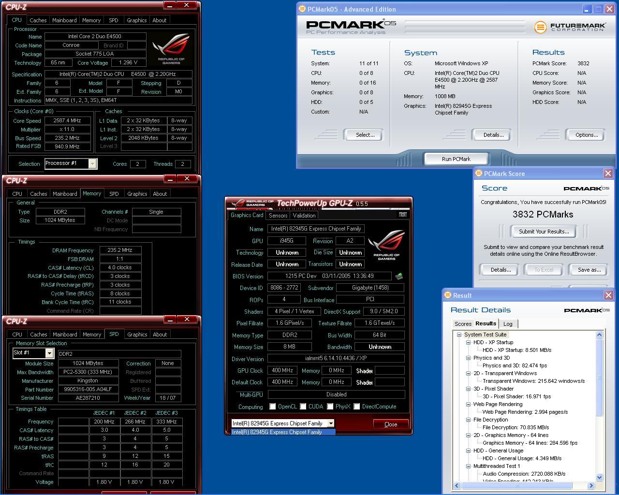619x495 pixels.
Task: Click the To Excel button
Action: coord(544,270)
